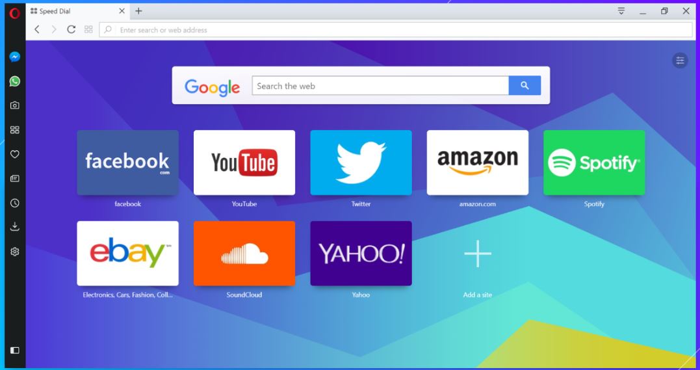700x370 pixels.
Task: Click the 'amazon.com' label text
Action: coord(478,204)
